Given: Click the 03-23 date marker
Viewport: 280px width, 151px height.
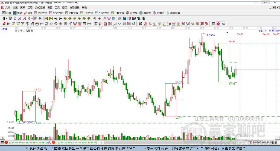Looking at the screenshot, I should point(240,34).
